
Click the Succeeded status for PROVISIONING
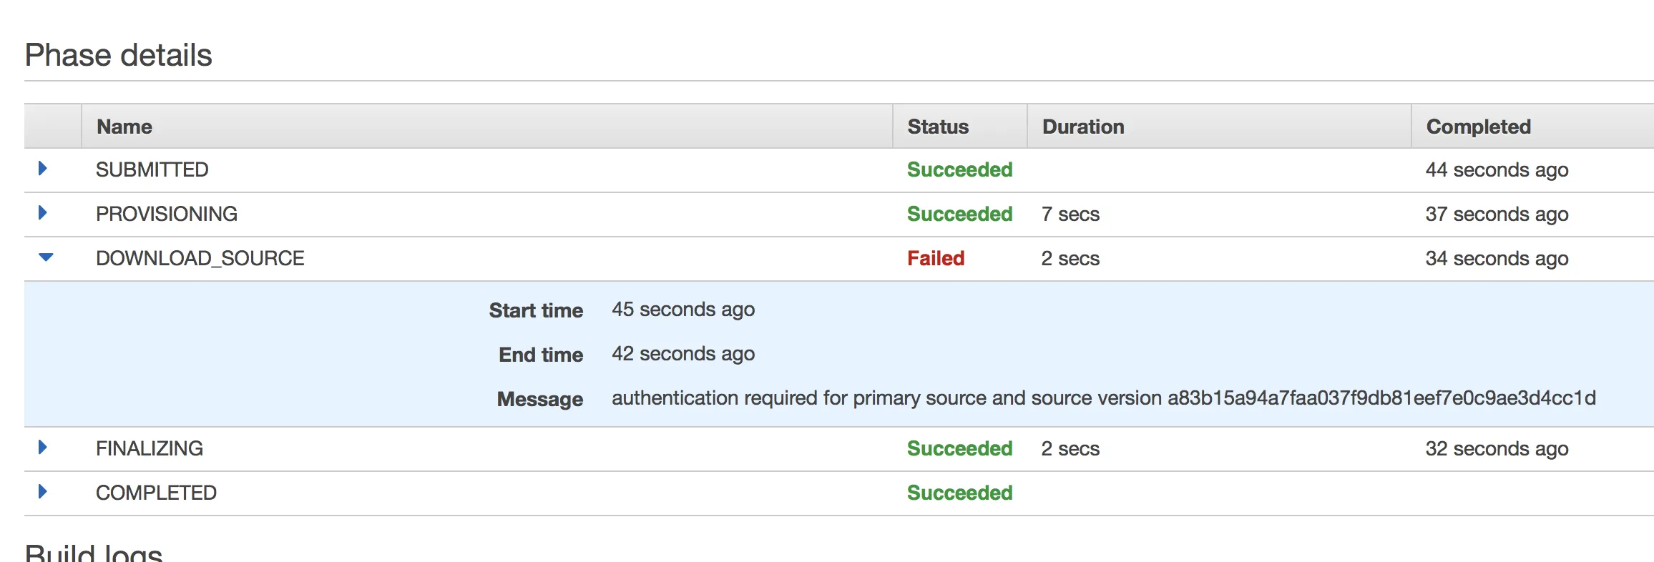tap(959, 214)
